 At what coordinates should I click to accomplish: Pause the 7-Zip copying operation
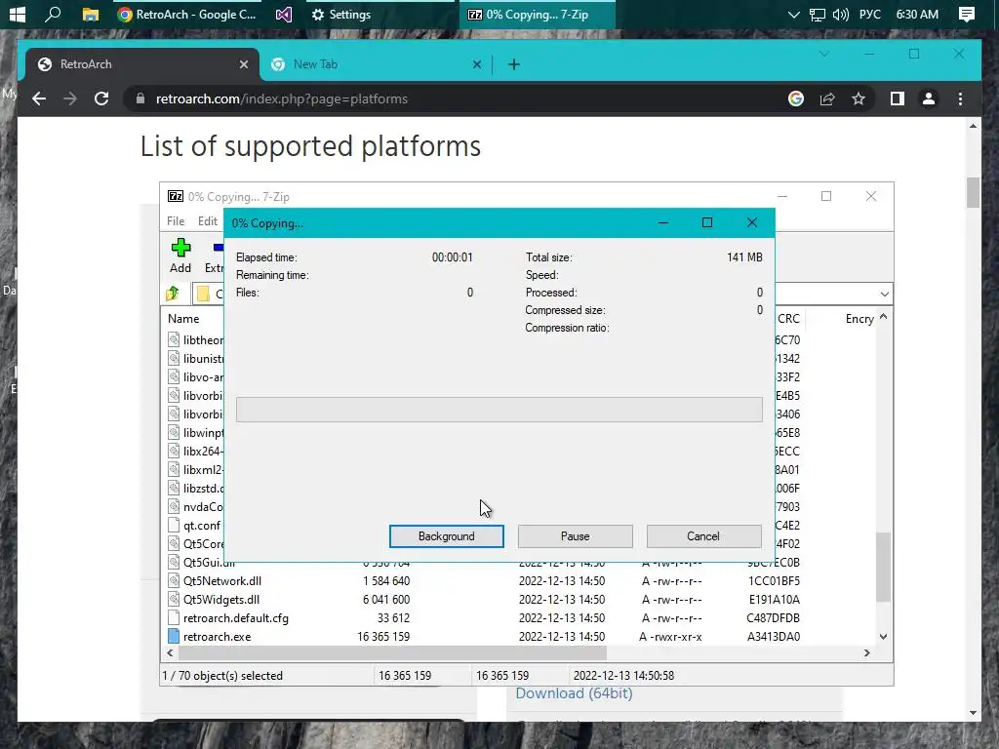[x=575, y=536]
